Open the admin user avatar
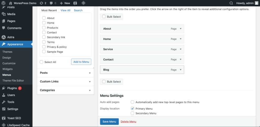Screen dimensions: 260x127 (257, 3)
